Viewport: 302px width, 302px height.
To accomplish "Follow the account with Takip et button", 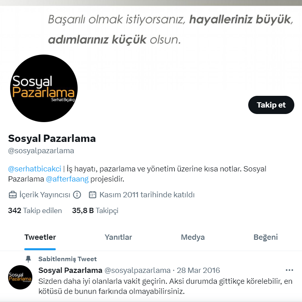I will point(271,105).
